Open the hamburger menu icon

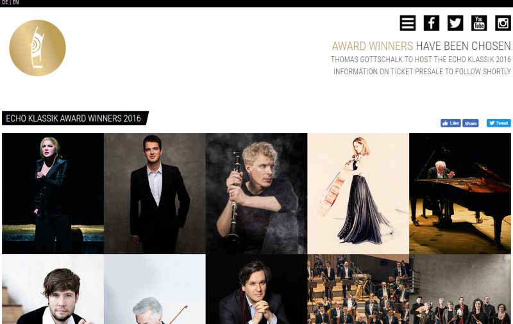[408, 23]
